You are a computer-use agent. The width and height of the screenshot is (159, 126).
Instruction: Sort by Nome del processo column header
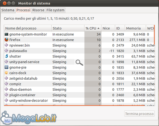click(x=28, y=28)
